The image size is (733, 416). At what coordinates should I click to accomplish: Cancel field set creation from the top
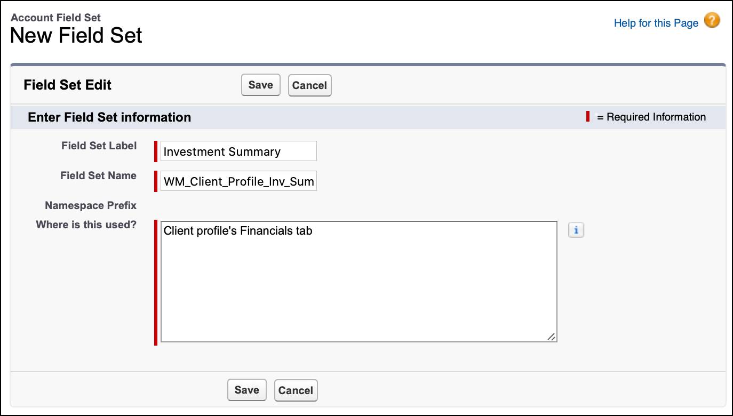[x=309, y=85]
